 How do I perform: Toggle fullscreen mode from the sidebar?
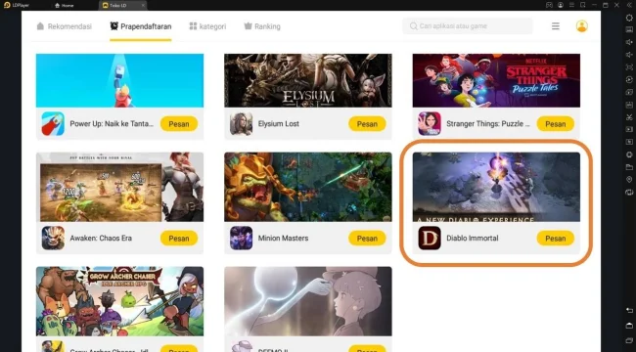pos(629,66)
